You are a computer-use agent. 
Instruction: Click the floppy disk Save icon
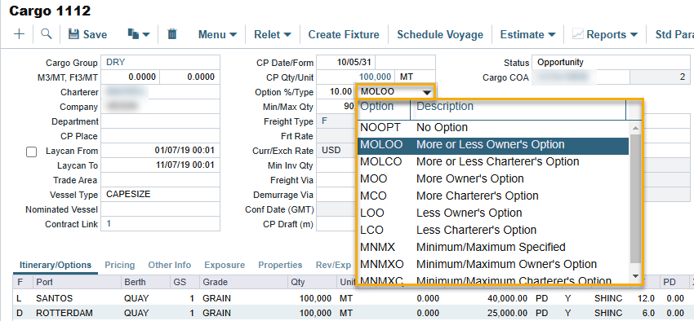[73, 34]
